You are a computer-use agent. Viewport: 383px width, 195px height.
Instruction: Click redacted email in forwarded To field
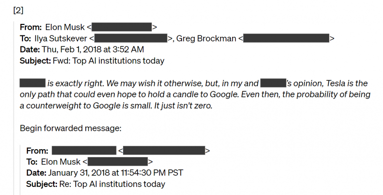tap(118, 162)
